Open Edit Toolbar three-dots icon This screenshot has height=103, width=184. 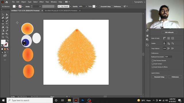5,60
